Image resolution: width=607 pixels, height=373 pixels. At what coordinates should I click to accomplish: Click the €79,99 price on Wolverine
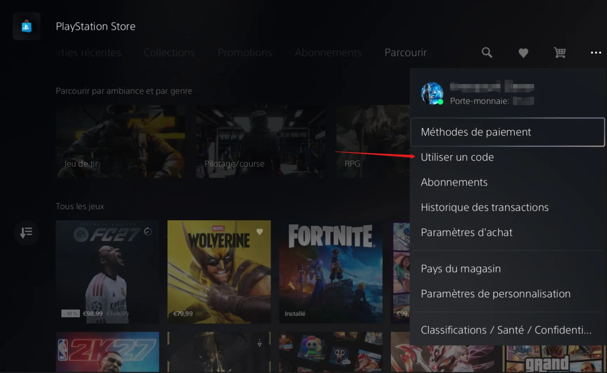pyautogui.click(x=183, y=314)
